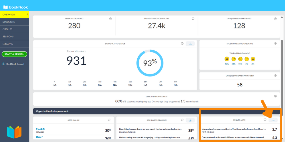Open the Skills (Math) info icon
This screenshot has width=285, height=142.
[x=265, y=120]
